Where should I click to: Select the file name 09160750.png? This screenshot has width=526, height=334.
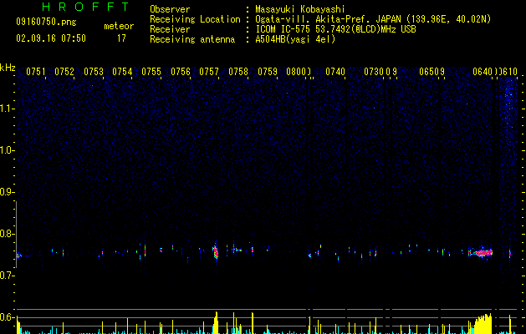(x=46, y=22)
